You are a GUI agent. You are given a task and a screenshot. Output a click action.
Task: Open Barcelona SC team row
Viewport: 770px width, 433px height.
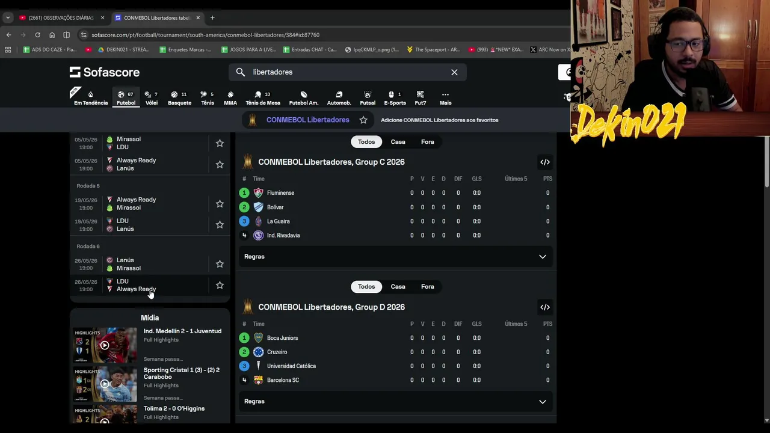(395, 380)
